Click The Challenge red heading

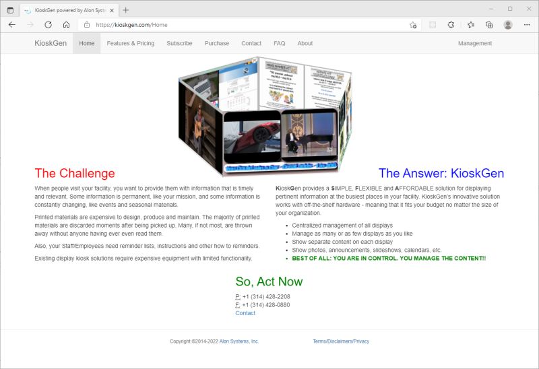coord(75,173)
